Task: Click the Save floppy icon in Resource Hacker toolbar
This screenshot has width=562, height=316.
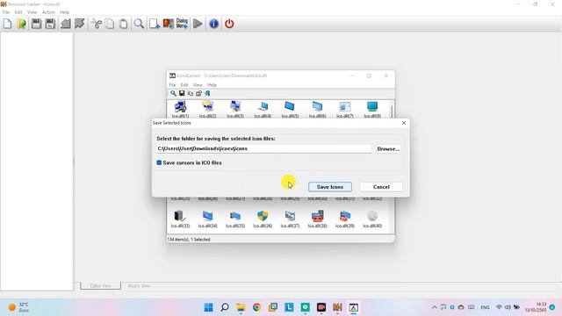Action: click(36, 24)
